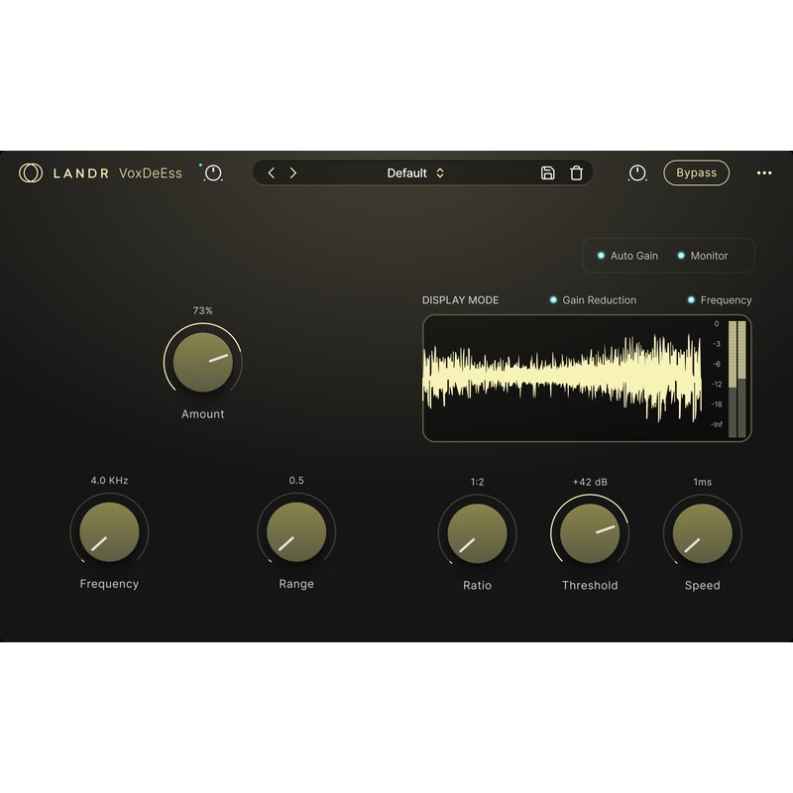This screenshot has height=793, width=793.
Task: Click the Frequency knob set to 4.0 KHz
Action: [x=108, y=533]
